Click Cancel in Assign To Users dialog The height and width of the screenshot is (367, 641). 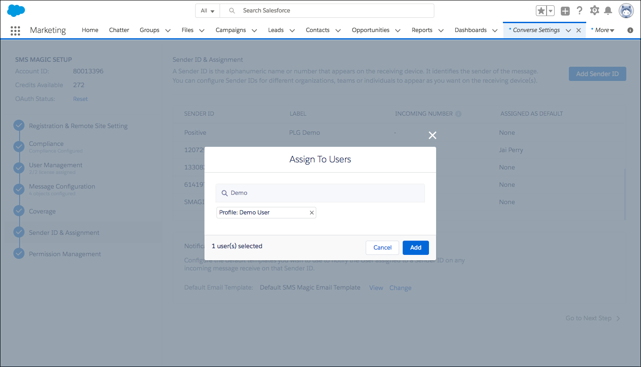pos(382,248)
